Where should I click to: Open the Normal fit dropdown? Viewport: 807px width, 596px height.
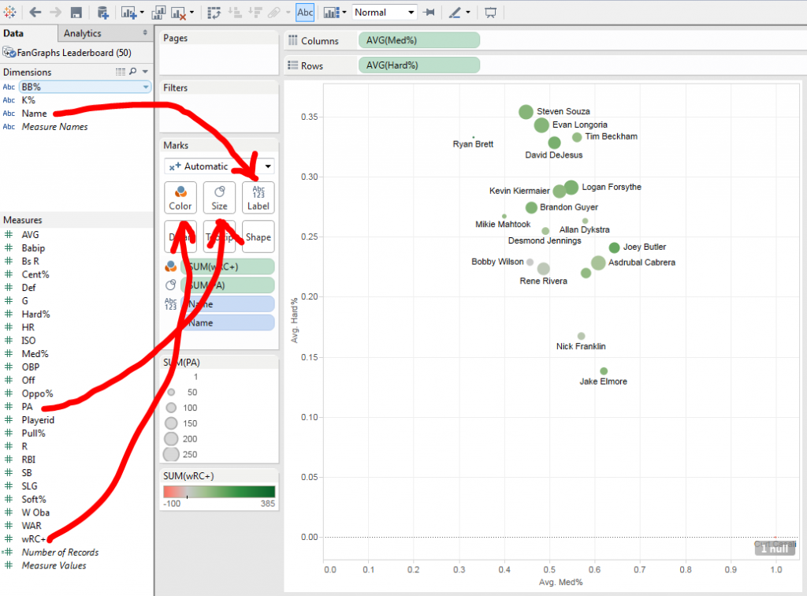(384, 12)
